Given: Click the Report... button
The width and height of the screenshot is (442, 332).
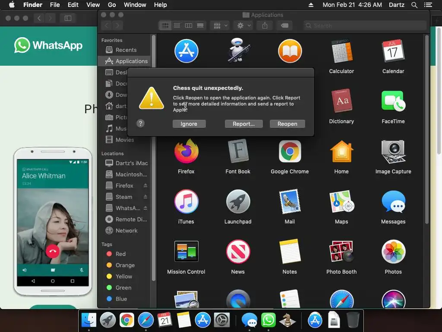Looking at the screenshot, I should click(x=243, y=124).
